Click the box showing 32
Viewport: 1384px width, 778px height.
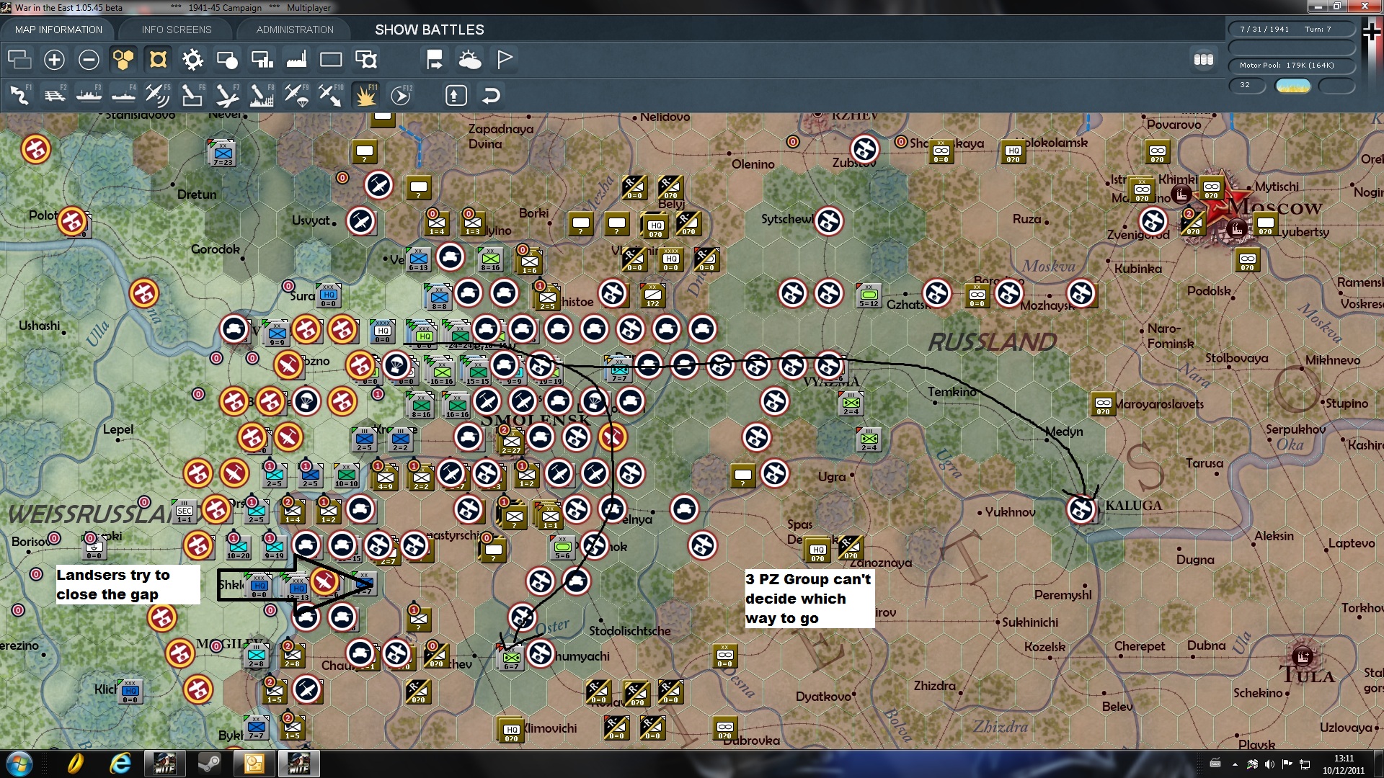tap(1247, 85)
